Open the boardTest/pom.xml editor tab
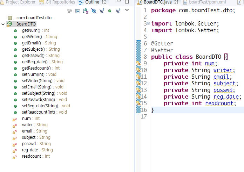 204,2
